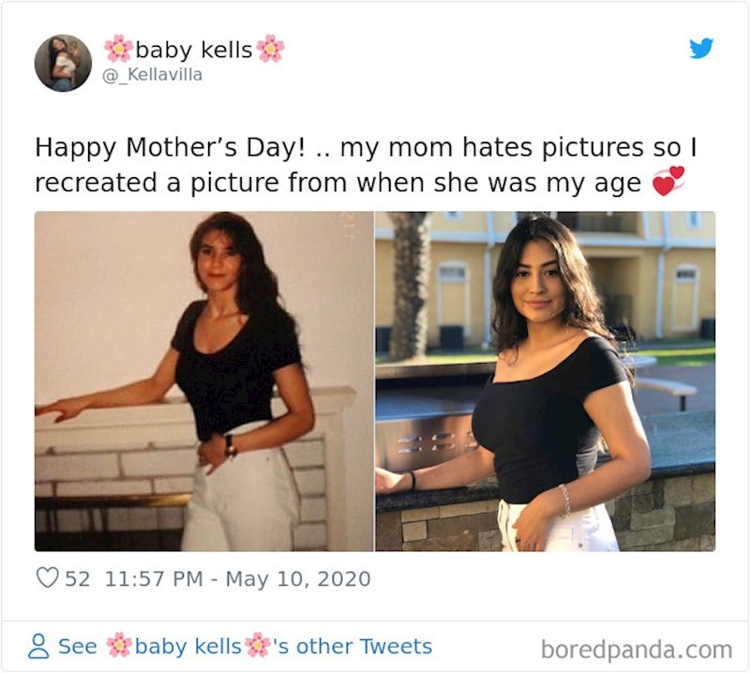The image size is (750, 673).
Task: Click the flower emoji before the header name
Action: (x=118, y=49)
